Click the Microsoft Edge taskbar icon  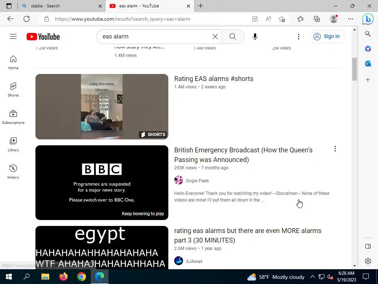click(100, 277)
